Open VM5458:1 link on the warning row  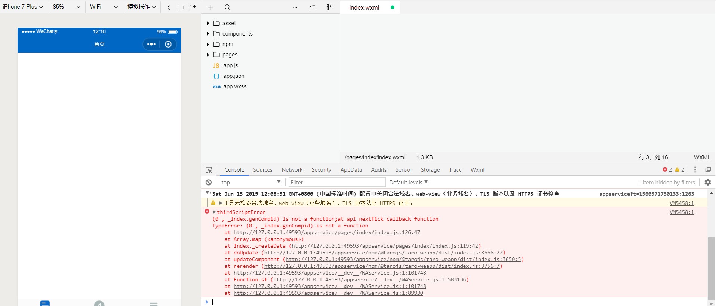[682, 203]
